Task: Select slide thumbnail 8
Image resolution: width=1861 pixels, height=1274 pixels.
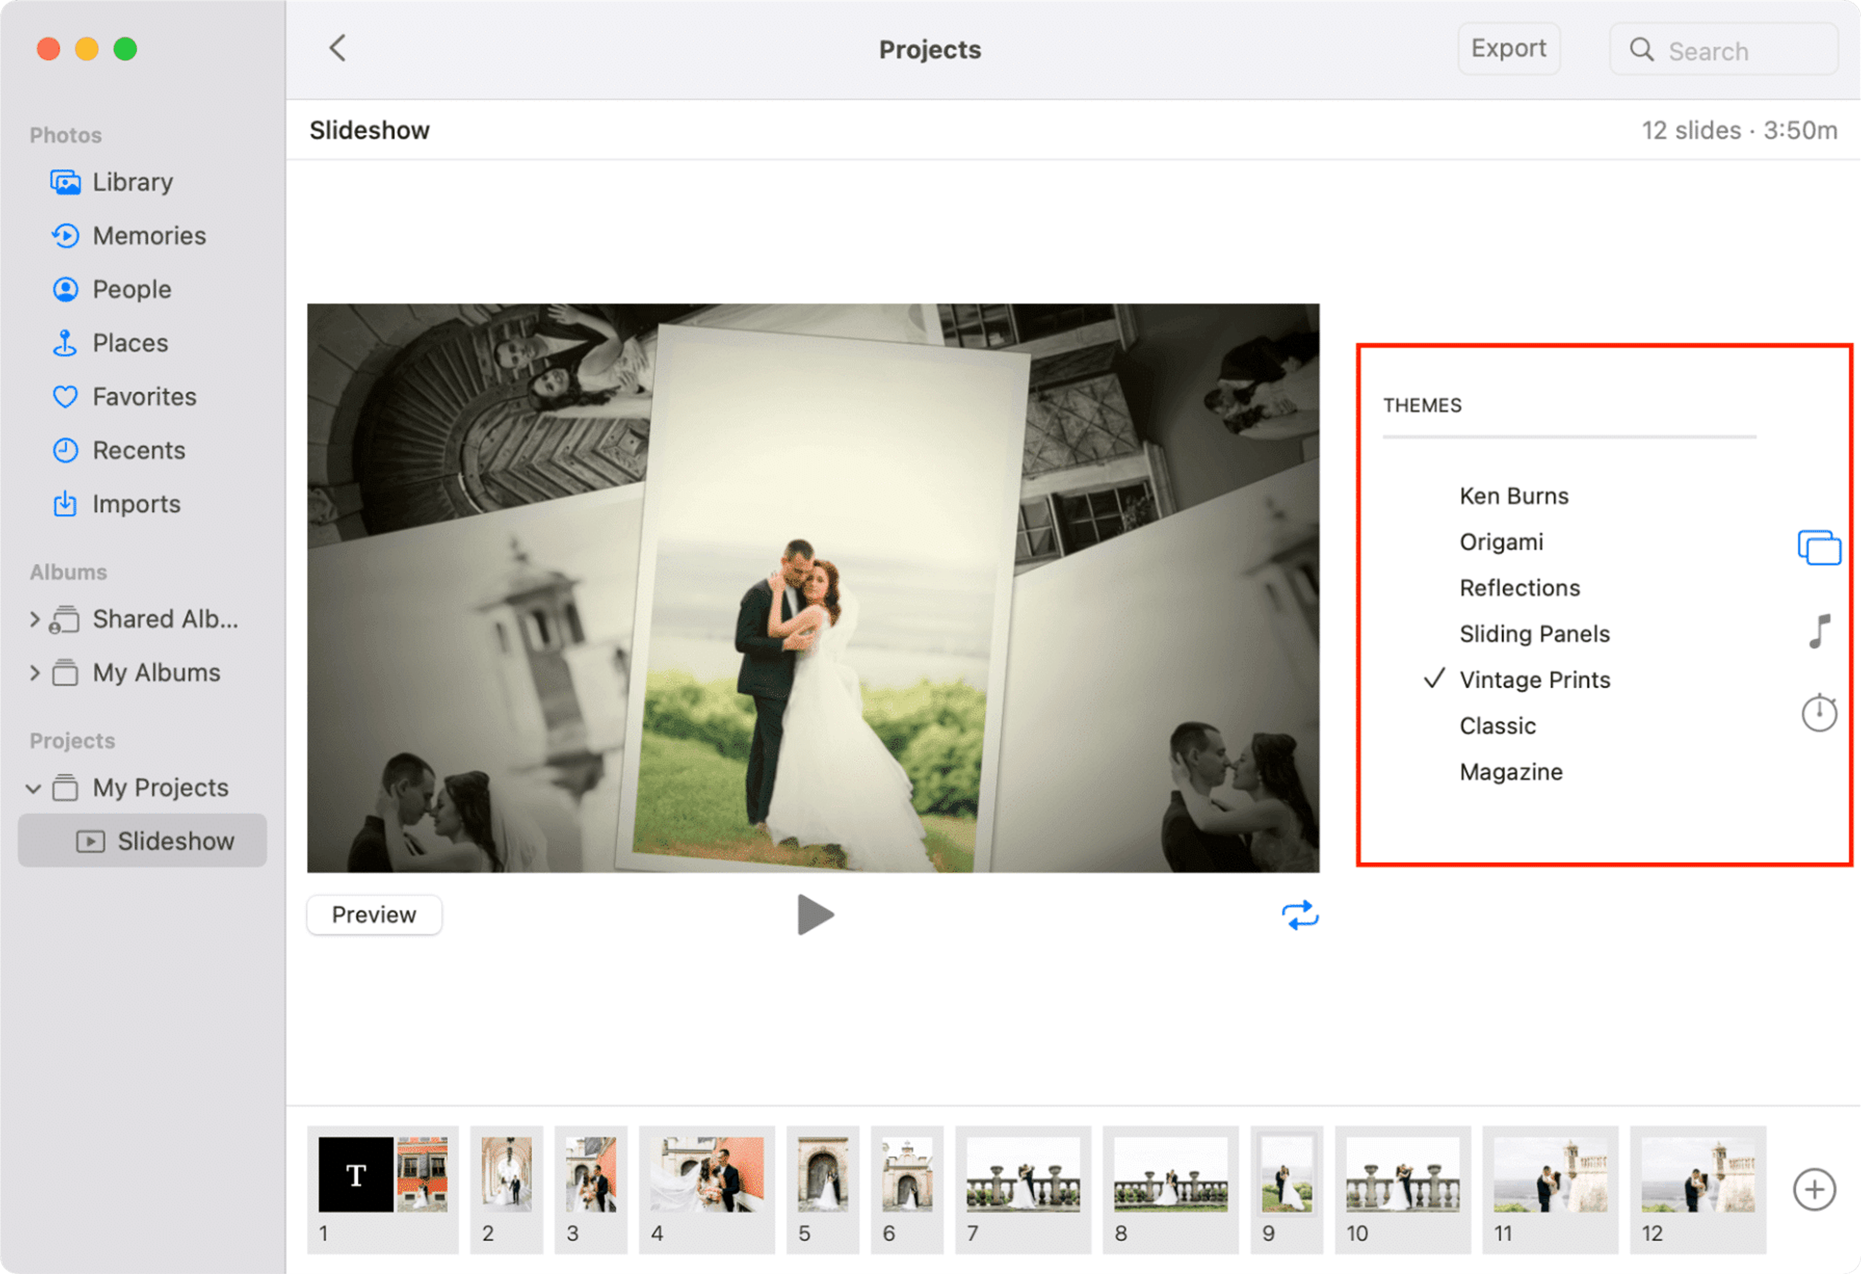Action: coord(1170,1189)
